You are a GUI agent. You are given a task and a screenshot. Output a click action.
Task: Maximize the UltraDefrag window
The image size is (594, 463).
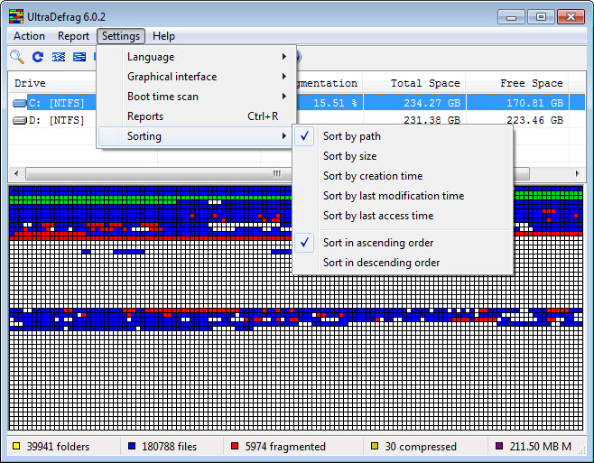[x=541, y=17]
